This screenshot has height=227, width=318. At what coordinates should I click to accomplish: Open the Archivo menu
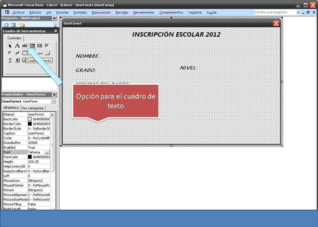[x=19, y=13]
